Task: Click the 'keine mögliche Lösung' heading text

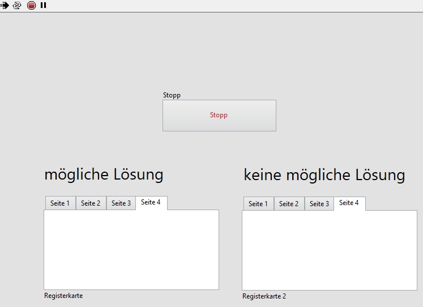Action: click(x=324, y=175)
